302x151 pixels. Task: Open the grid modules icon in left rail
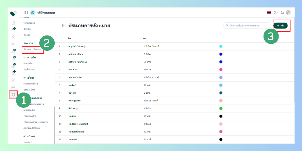13,80
